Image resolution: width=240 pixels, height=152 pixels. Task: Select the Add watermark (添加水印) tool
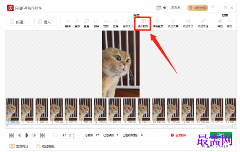point(188,21)
